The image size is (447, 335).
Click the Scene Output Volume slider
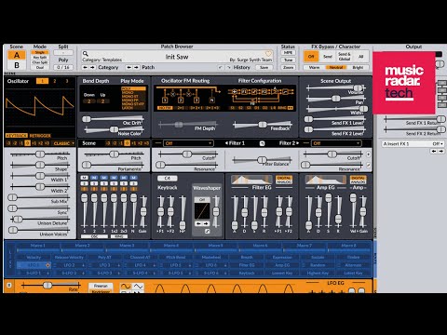click(336, 88)
